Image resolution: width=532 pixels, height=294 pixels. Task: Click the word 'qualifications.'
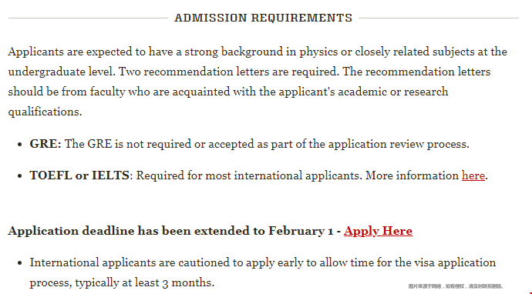45,112
